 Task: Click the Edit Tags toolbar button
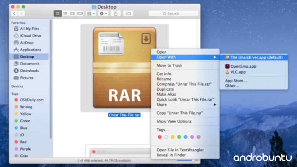128,13
